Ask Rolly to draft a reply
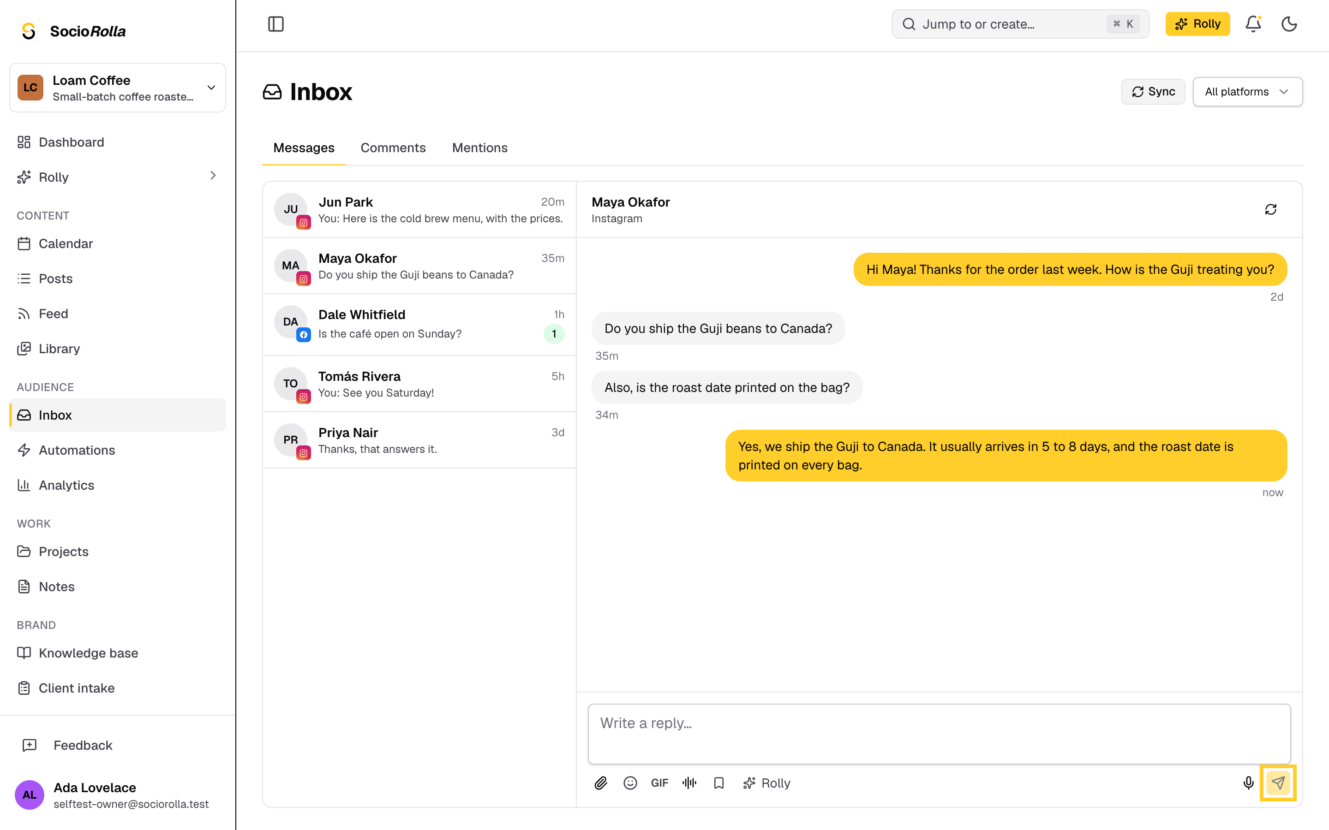1329x830 pixels. pyautogui.click(x=766, y=783)
